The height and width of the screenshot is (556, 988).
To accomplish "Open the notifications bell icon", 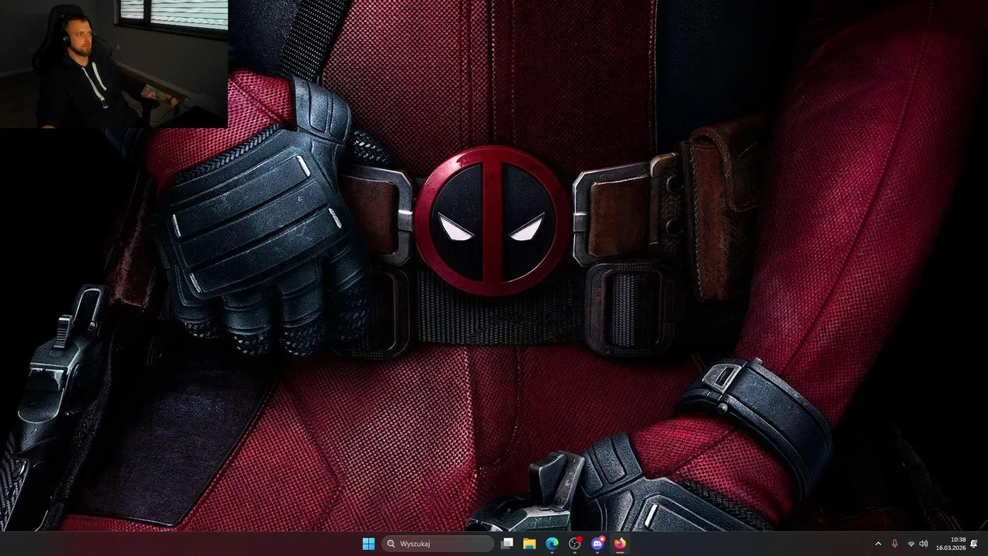I will click(x=974, y=544).
